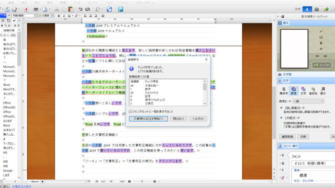Select the 表現 tool in the right palette

[294, 91]
